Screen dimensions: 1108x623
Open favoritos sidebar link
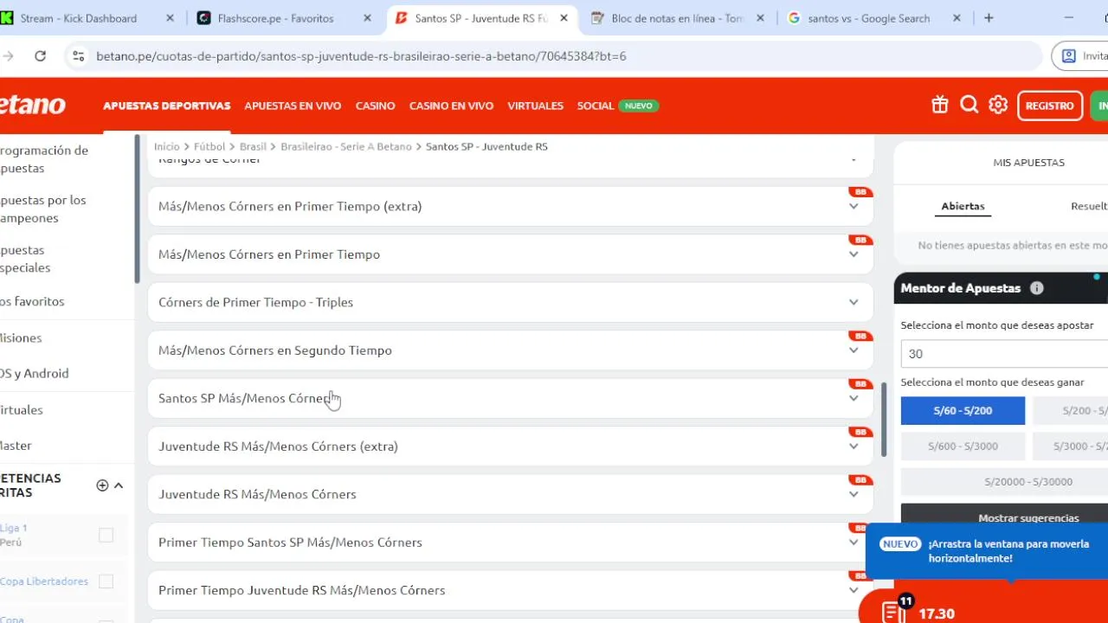click(x=32, y=301)
